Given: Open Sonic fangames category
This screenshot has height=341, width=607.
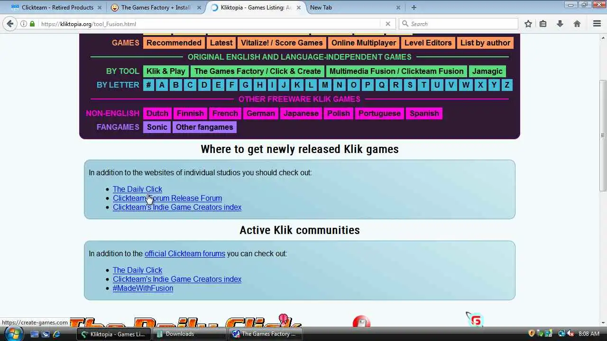Looking at the screenshot, I should click(157, 127).
